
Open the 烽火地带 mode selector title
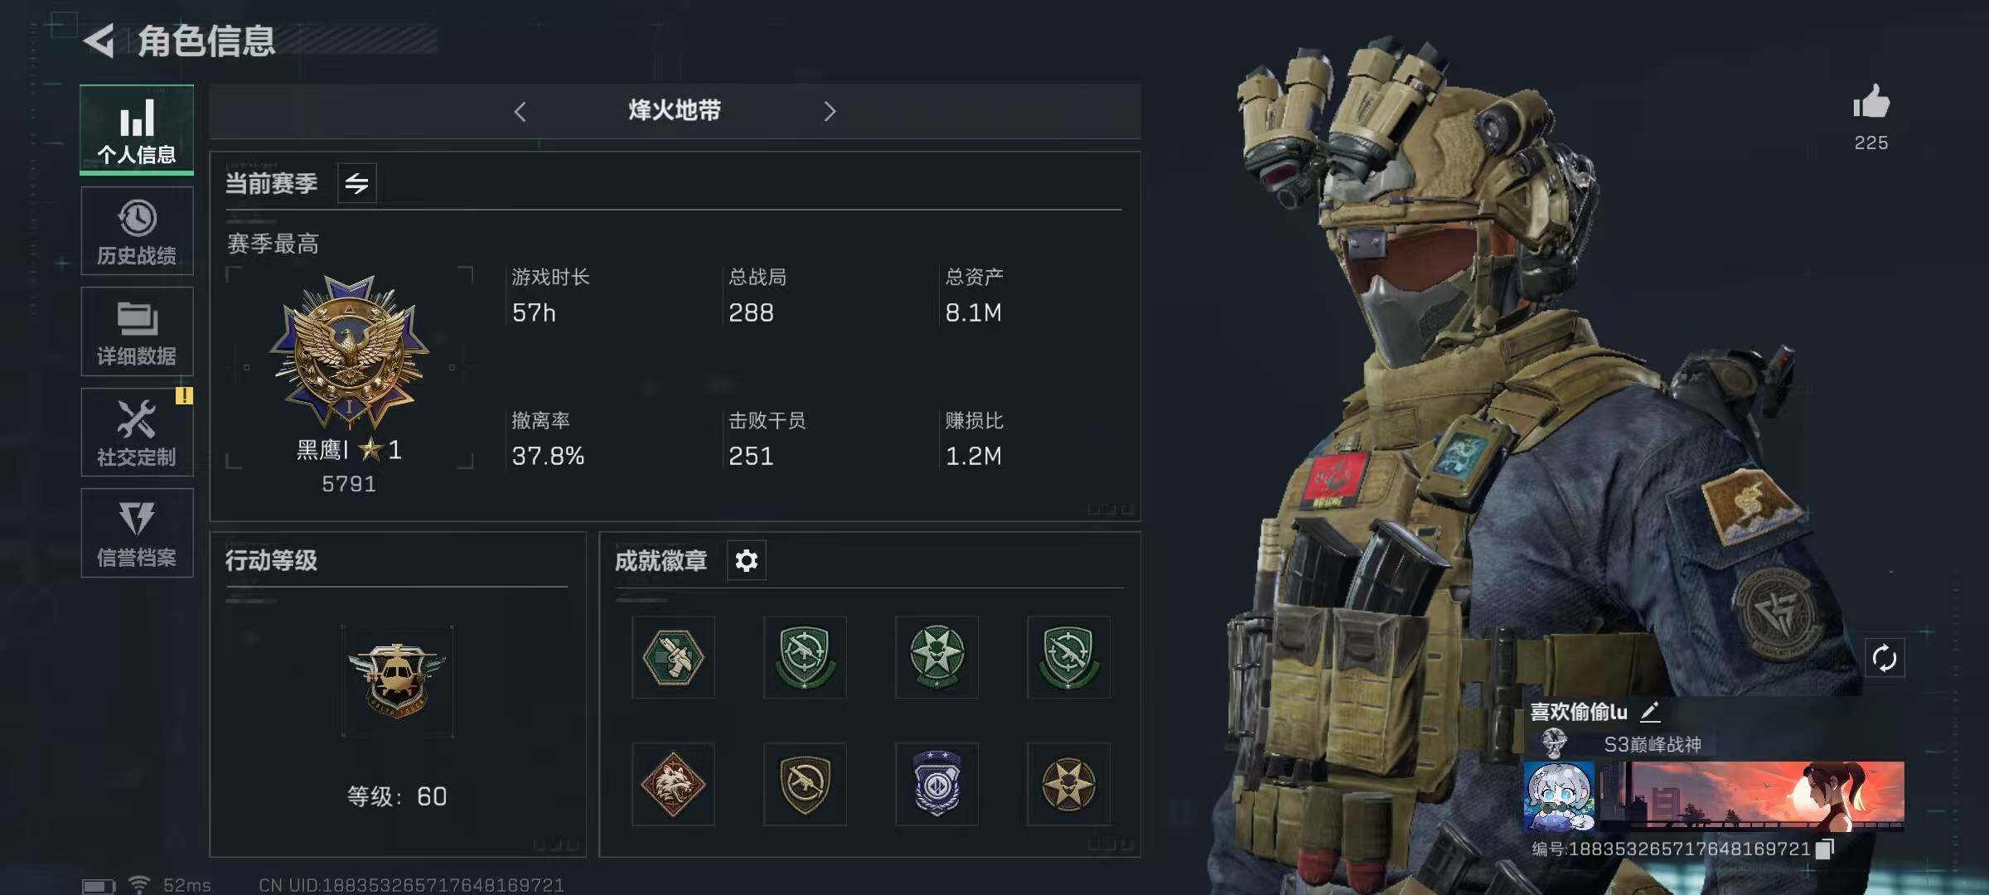tap(675, 110)
